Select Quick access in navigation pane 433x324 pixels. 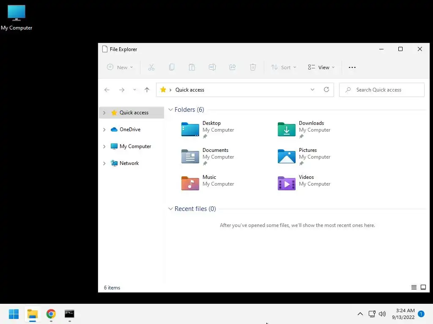click(132, 112)
